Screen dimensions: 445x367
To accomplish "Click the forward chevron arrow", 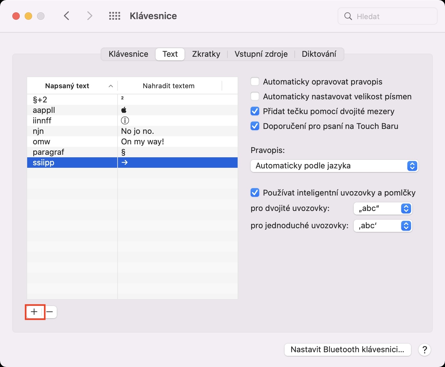I will [89, 16].
